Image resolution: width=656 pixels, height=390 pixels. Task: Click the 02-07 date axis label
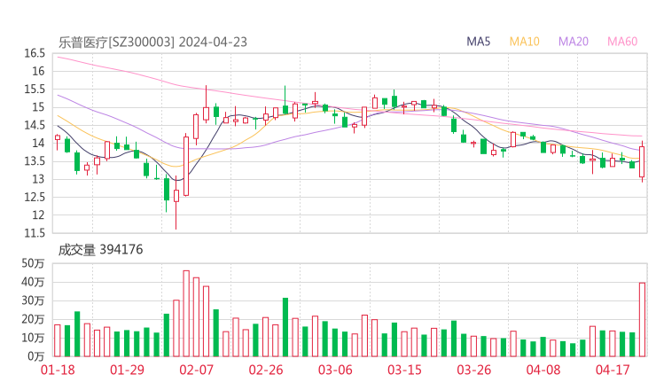[x=196, y=370]
